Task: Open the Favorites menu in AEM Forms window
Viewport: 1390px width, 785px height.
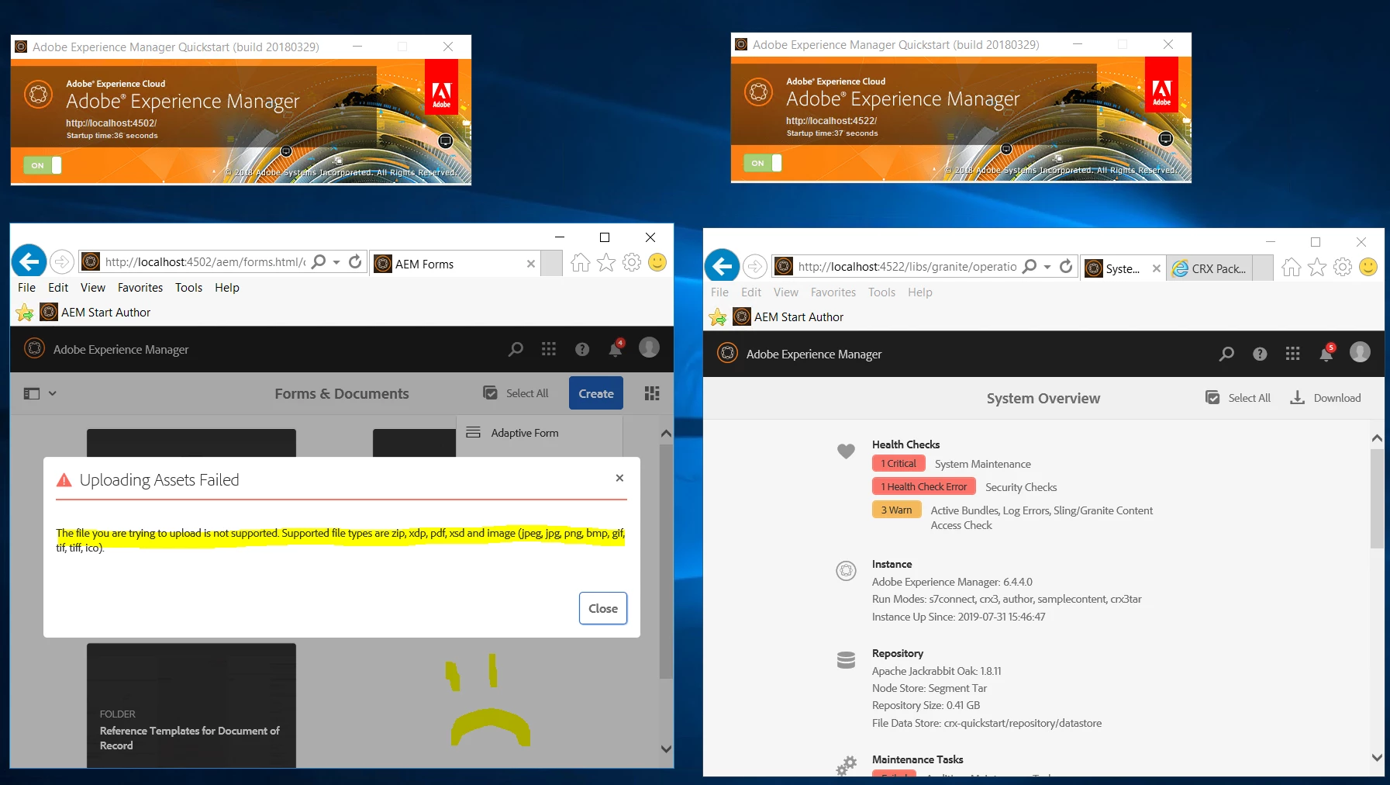Action: pos(140,287)
